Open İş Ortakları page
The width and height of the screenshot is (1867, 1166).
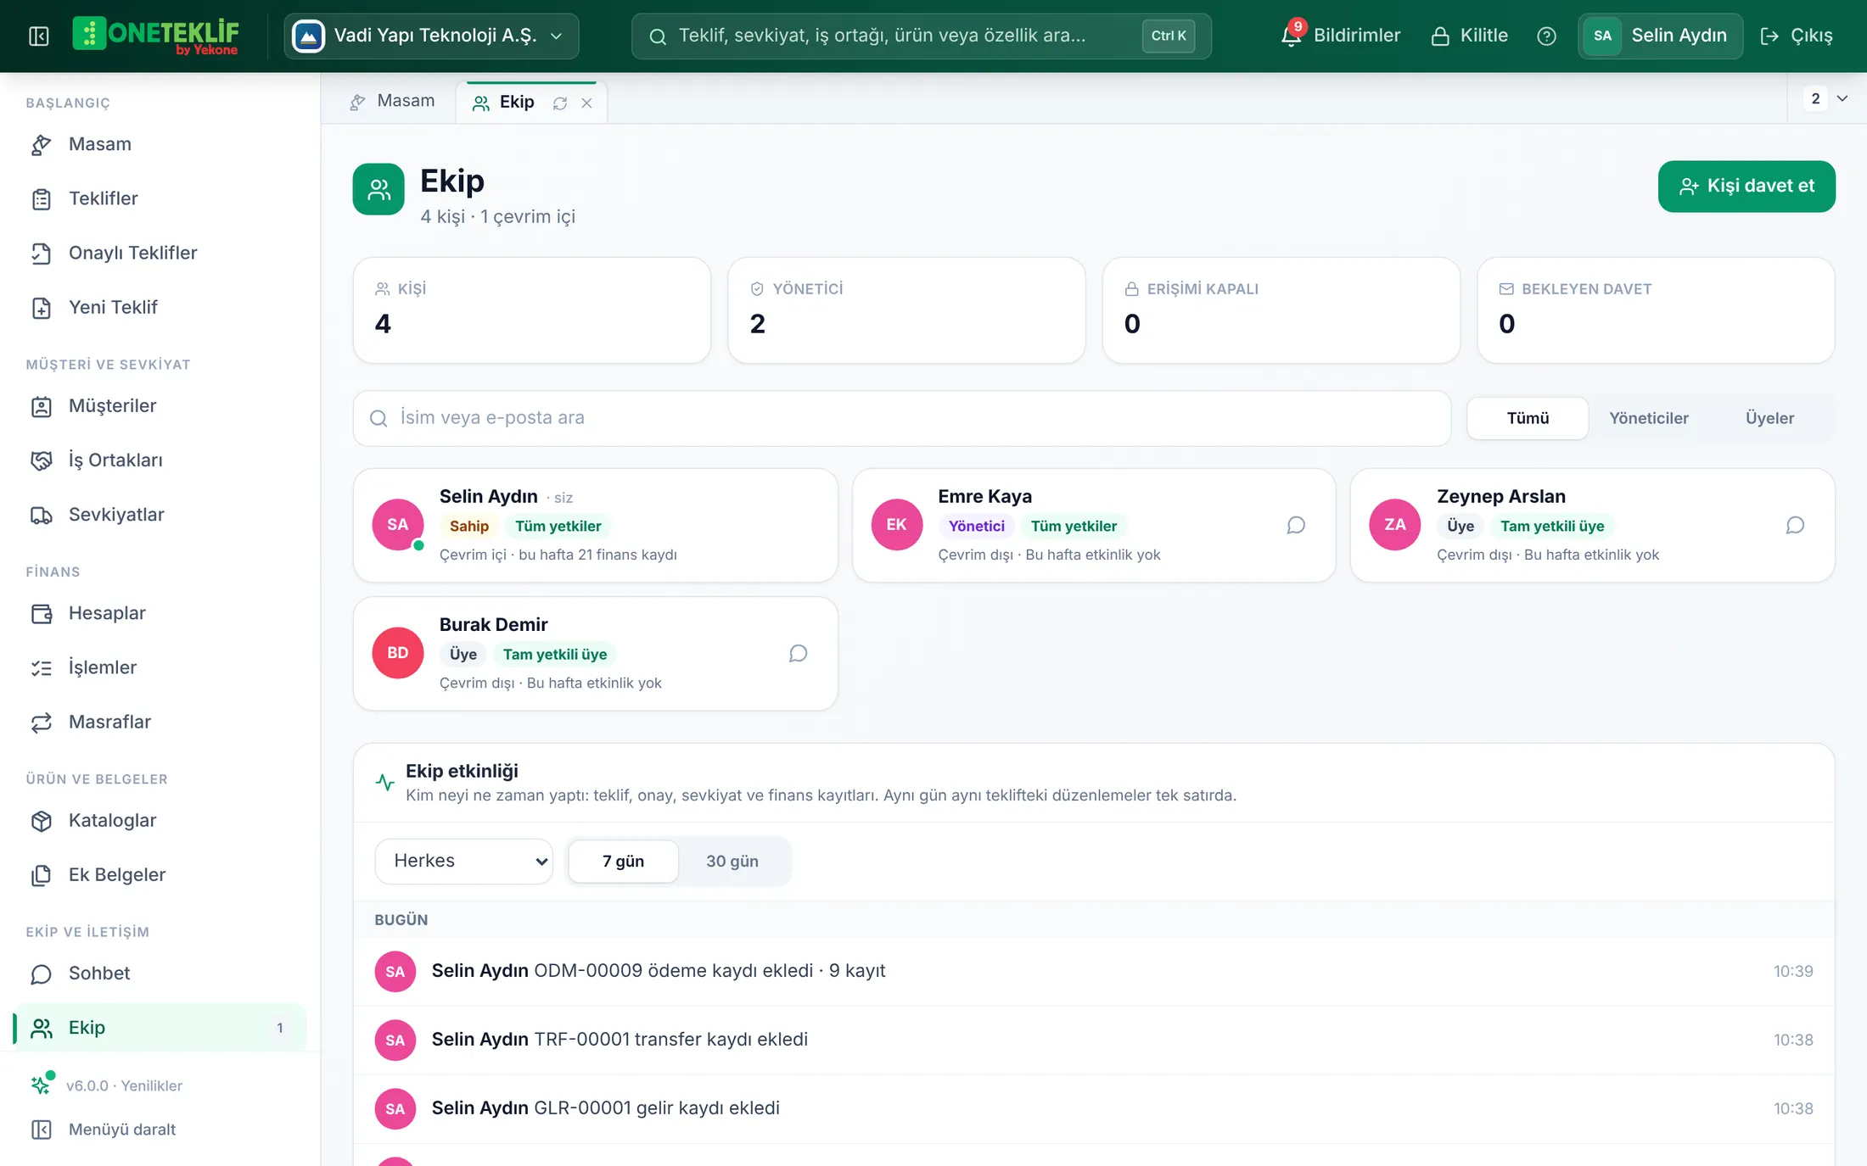(x=160, y=460)
